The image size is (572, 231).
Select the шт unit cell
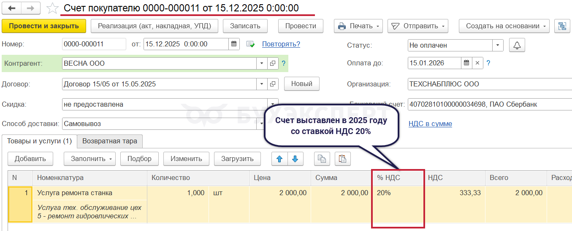pos(228,193)
